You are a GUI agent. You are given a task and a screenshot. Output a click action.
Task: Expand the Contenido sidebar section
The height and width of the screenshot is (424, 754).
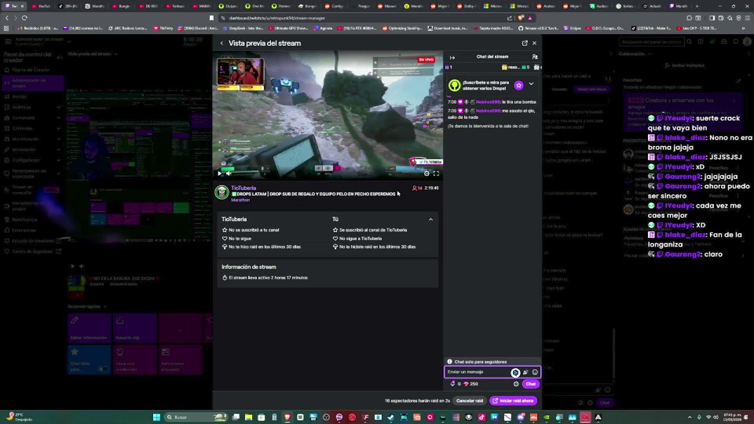(x=33, y=128)
